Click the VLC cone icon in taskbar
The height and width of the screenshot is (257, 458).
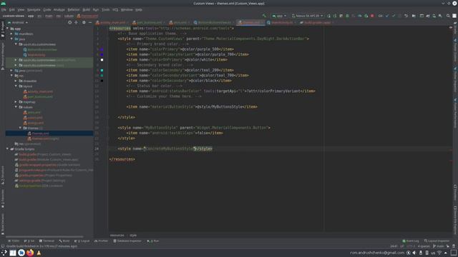[x=39, y=253]
